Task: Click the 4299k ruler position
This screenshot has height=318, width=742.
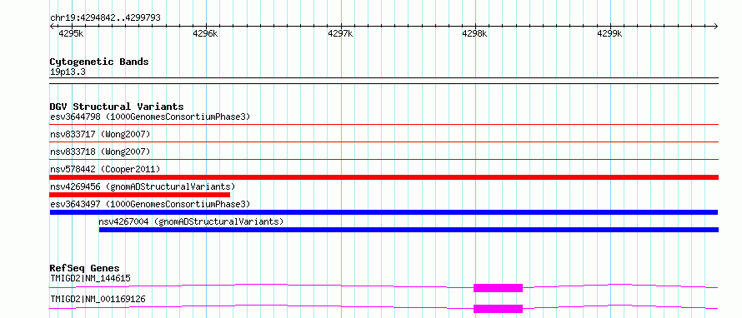Action: click(x=609, y=33)
